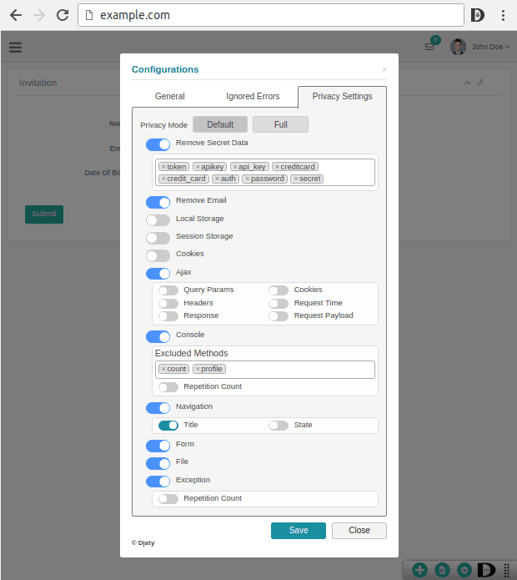
Task: Open the mail notifications icon
Action: [x=430, y=47]
